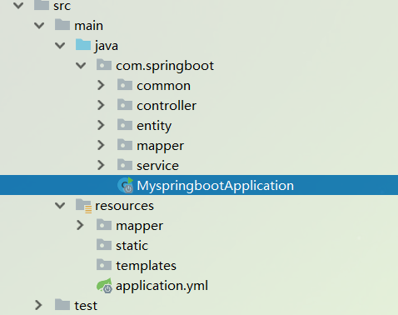Expand the mapper folder under resources
The width and height of the screenshot is (398, 315).
tap(80, 225)
